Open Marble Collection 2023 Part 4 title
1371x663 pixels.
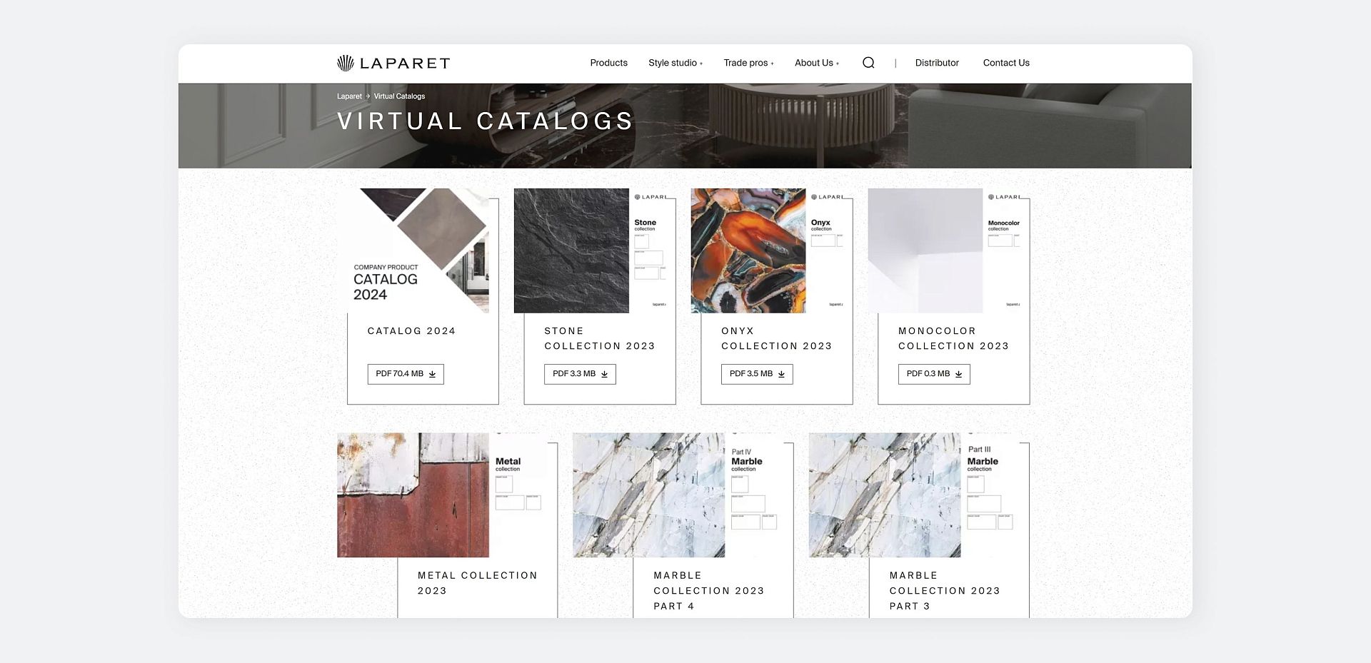[708, 590]
